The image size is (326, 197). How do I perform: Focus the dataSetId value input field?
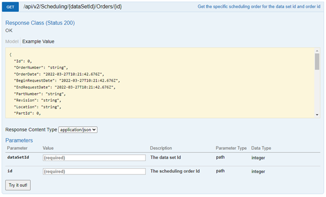[94, 158]
